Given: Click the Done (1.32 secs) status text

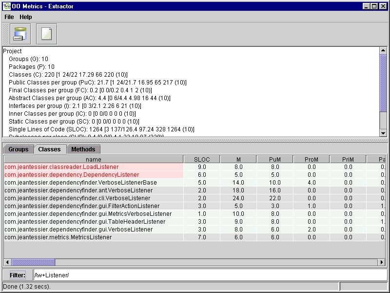Looking at the screenshot, I should tap(27, 287).
